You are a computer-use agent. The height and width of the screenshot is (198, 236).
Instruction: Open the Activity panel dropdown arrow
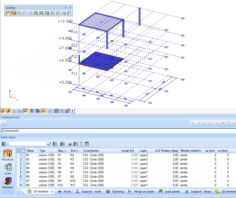click(66, 8)
